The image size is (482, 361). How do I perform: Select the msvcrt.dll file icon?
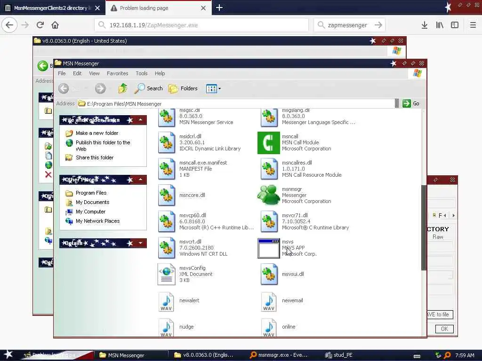[x=166, y=248]
